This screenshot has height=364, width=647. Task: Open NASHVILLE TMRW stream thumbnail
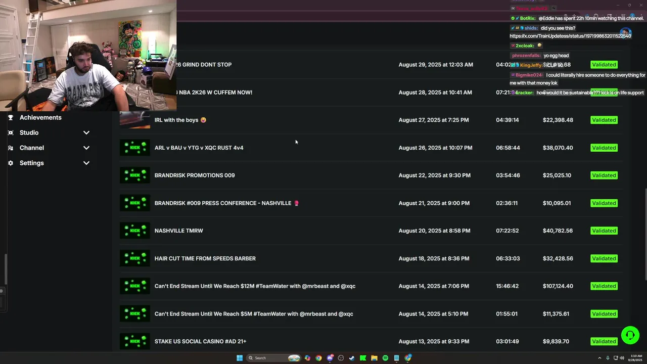pyautogui.click(x=135, y=231)
